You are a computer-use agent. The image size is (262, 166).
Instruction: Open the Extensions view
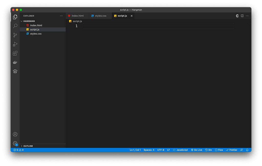pyautogui.click(x=15, y=53)
